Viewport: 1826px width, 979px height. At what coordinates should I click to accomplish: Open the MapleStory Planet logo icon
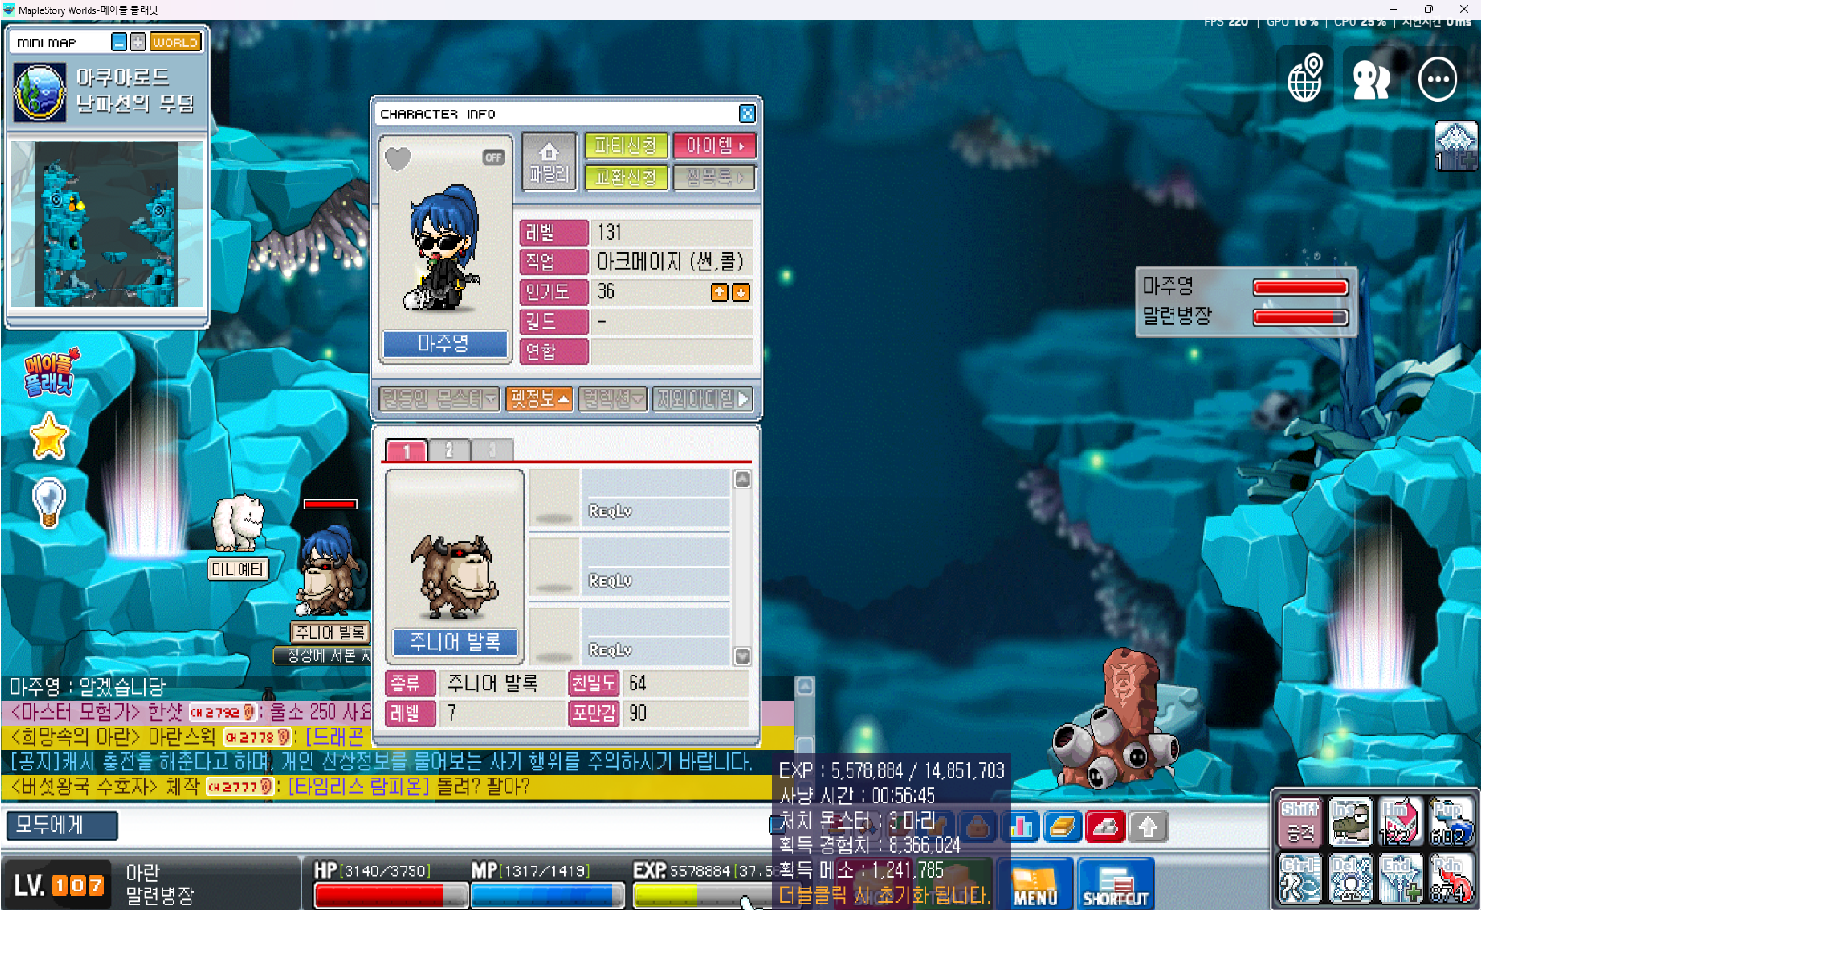pos(50,372)
